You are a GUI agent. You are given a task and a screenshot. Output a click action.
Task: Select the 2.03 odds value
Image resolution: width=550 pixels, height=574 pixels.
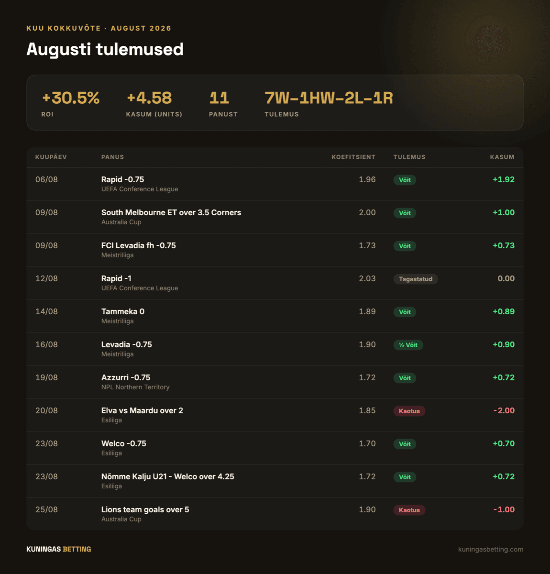coord(367,278)
